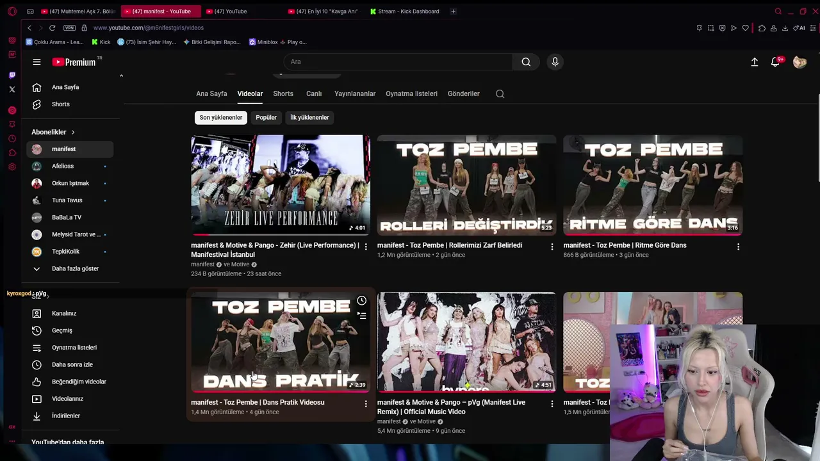This screenshot has width=820, height=461.
Task: Click the browser address bar URL
Action: (x=149, y=28)
